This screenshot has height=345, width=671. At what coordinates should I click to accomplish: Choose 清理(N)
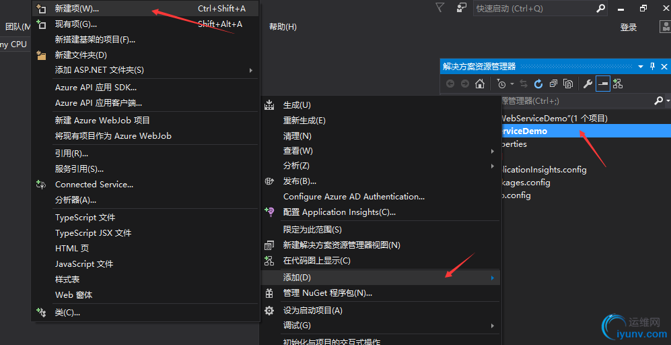tap(380, 136)
